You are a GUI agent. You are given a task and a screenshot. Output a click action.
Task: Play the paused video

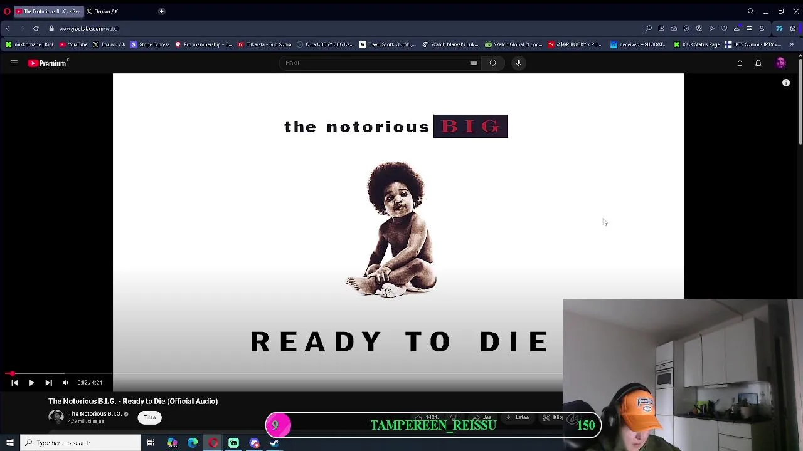coord(31,383)
